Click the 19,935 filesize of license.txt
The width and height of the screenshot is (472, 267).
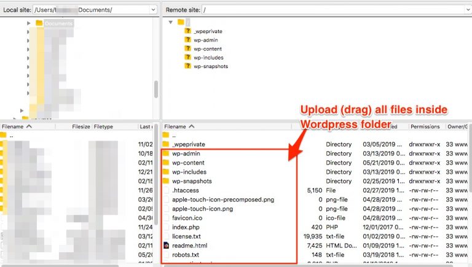pyautogui.click(x=313, y=236)
